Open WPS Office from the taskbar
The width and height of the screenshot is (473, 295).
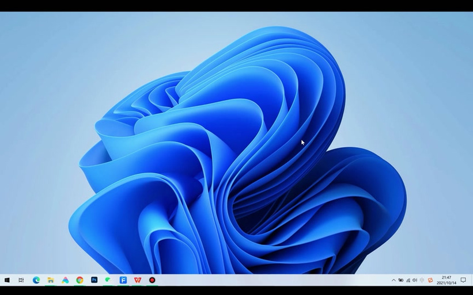[x=138, y=280]
